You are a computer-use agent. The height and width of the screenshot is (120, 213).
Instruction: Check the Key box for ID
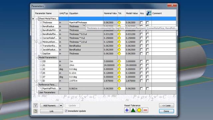coord(141,81)
